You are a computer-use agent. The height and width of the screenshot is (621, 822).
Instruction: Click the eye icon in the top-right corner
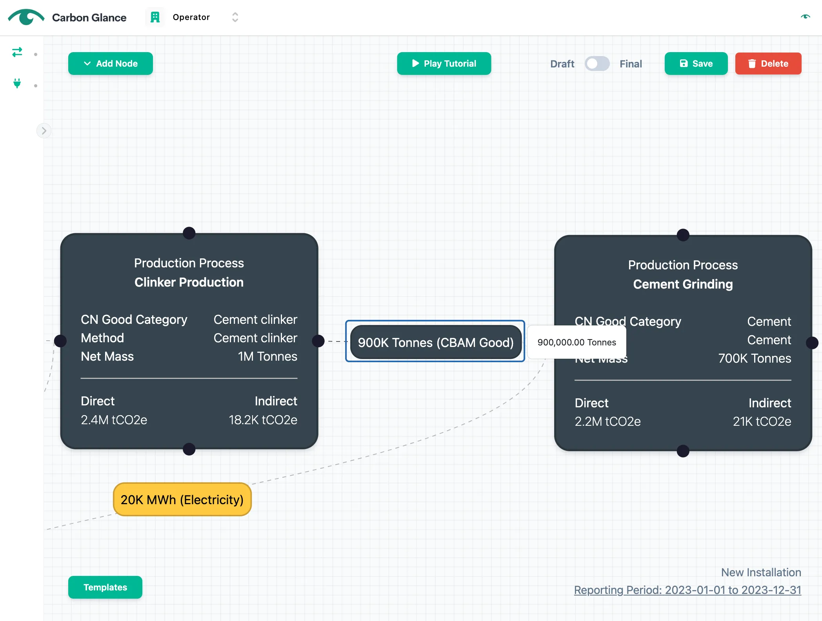[x=805, y=16]
